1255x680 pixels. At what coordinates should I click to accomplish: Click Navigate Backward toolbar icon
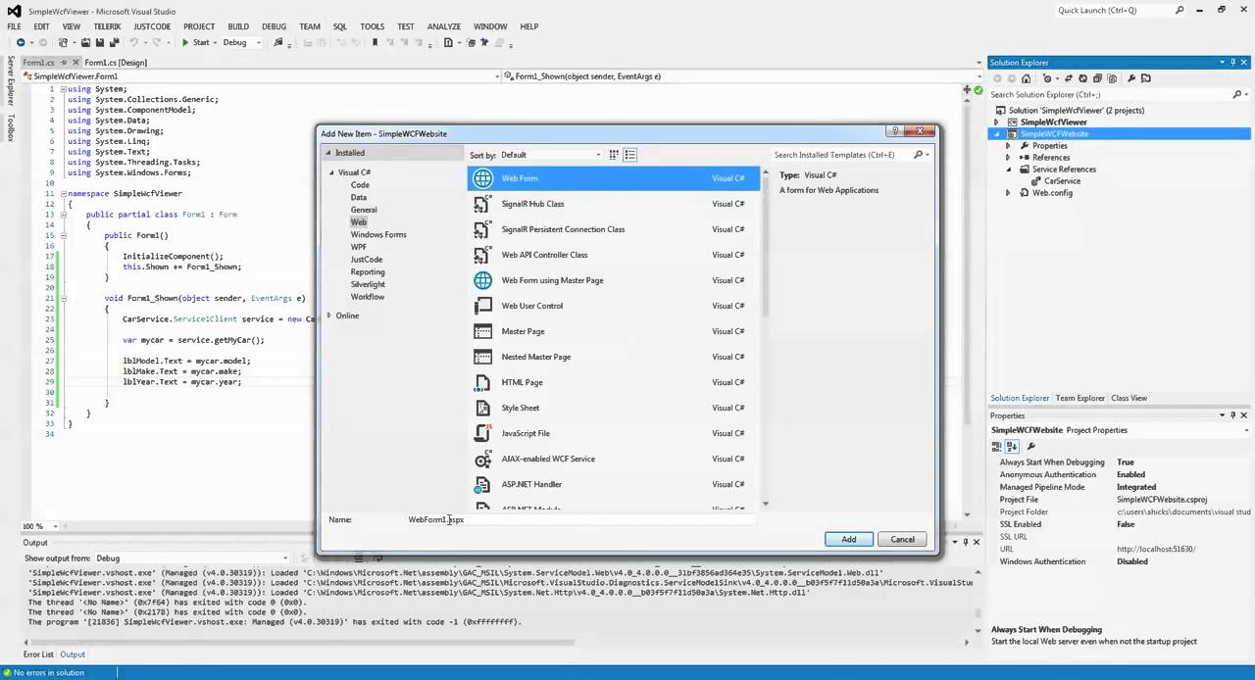pos(21,42)
